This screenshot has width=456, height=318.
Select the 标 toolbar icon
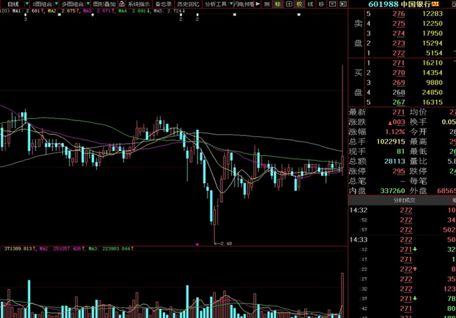278,4
